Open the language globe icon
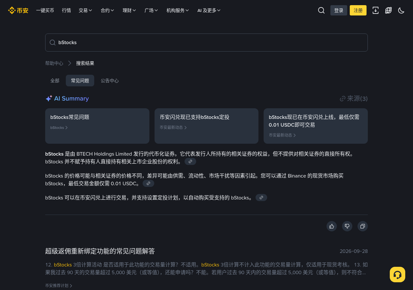Screen dimensions: 413x290 click(388, 10)
